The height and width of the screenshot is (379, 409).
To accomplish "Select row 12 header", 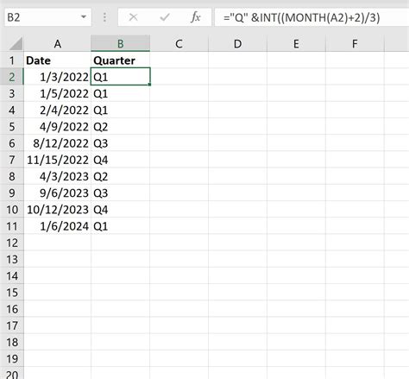I will coord(12,243).
